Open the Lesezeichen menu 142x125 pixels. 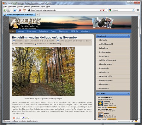[x=35, y=7]
